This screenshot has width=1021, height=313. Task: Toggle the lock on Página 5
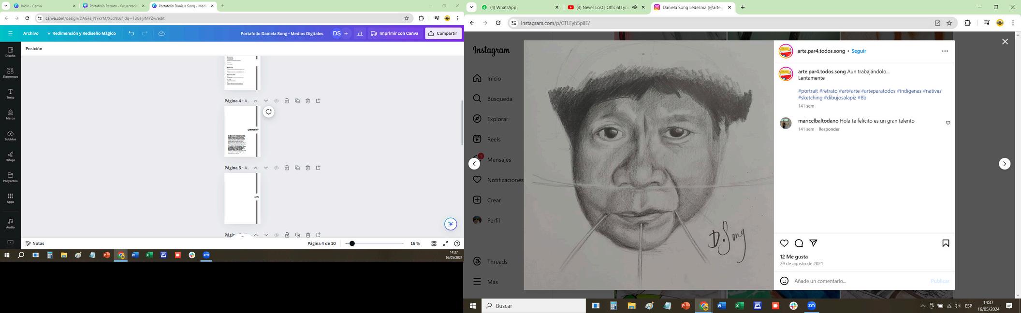point(287,168)
